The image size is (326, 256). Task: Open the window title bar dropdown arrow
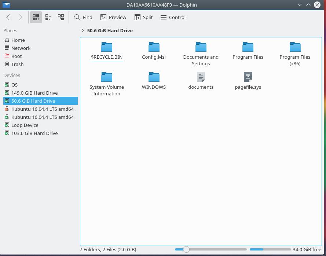pos(300,5)
